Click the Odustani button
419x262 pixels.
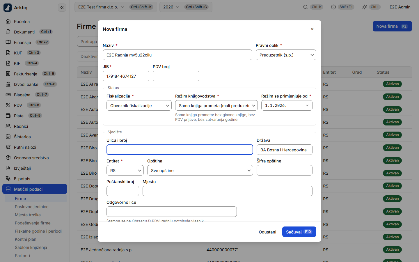click(267, 232)
